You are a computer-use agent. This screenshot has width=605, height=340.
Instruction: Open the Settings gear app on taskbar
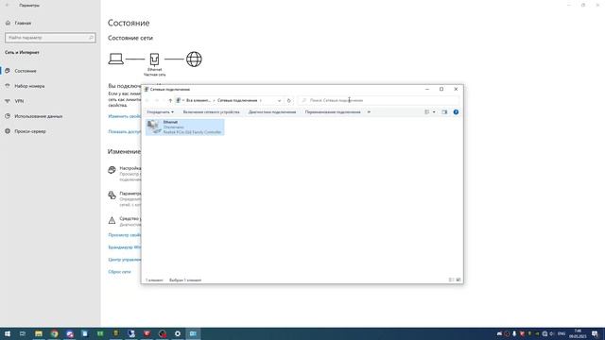click(178, 333)
